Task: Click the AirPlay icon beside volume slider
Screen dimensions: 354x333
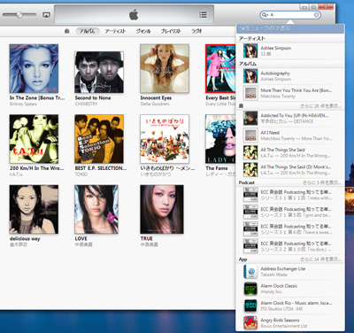Action: (x=46, y=15)
